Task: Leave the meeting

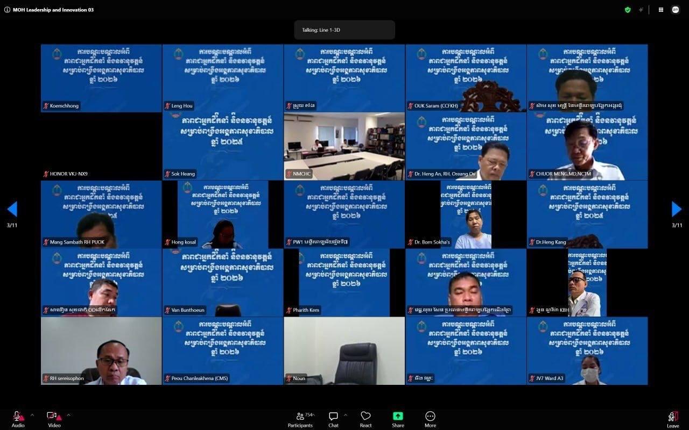Action: click(x=673, y=419)
